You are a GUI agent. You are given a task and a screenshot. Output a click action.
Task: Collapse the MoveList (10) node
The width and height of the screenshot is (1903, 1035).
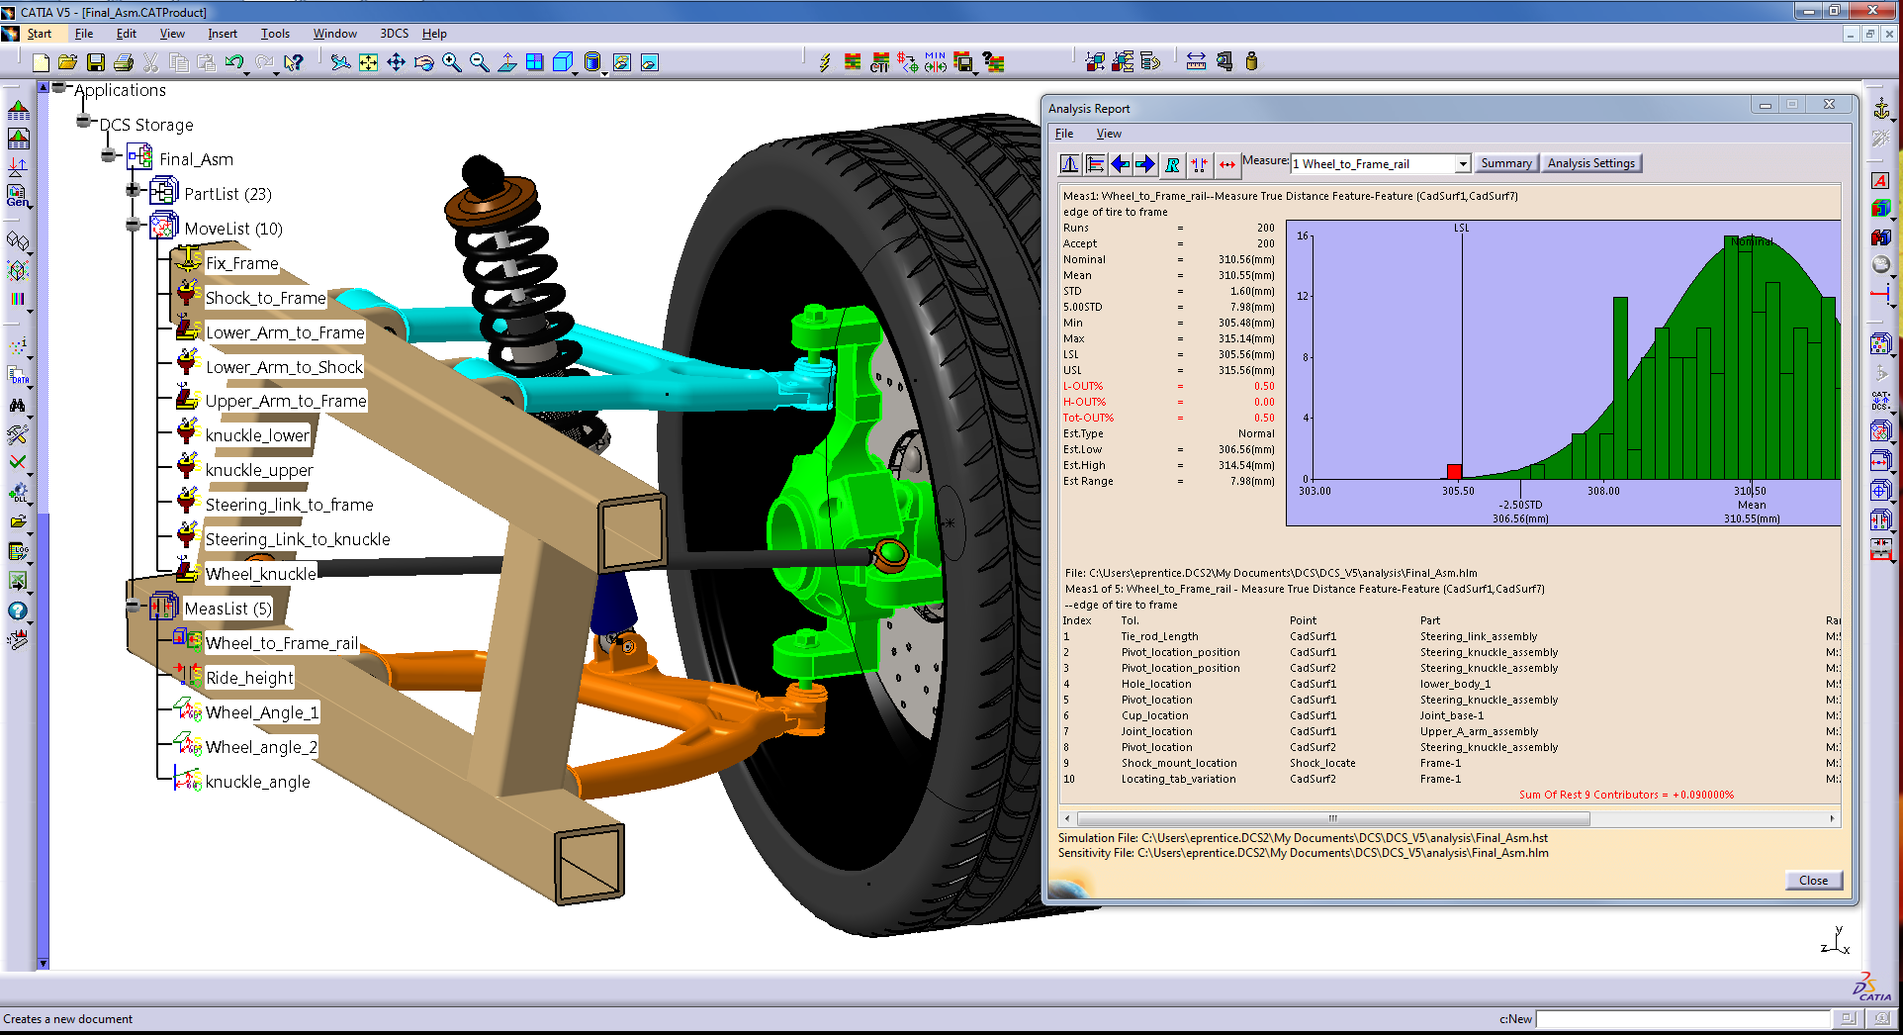pyautogui.click(x=134, y=225)
